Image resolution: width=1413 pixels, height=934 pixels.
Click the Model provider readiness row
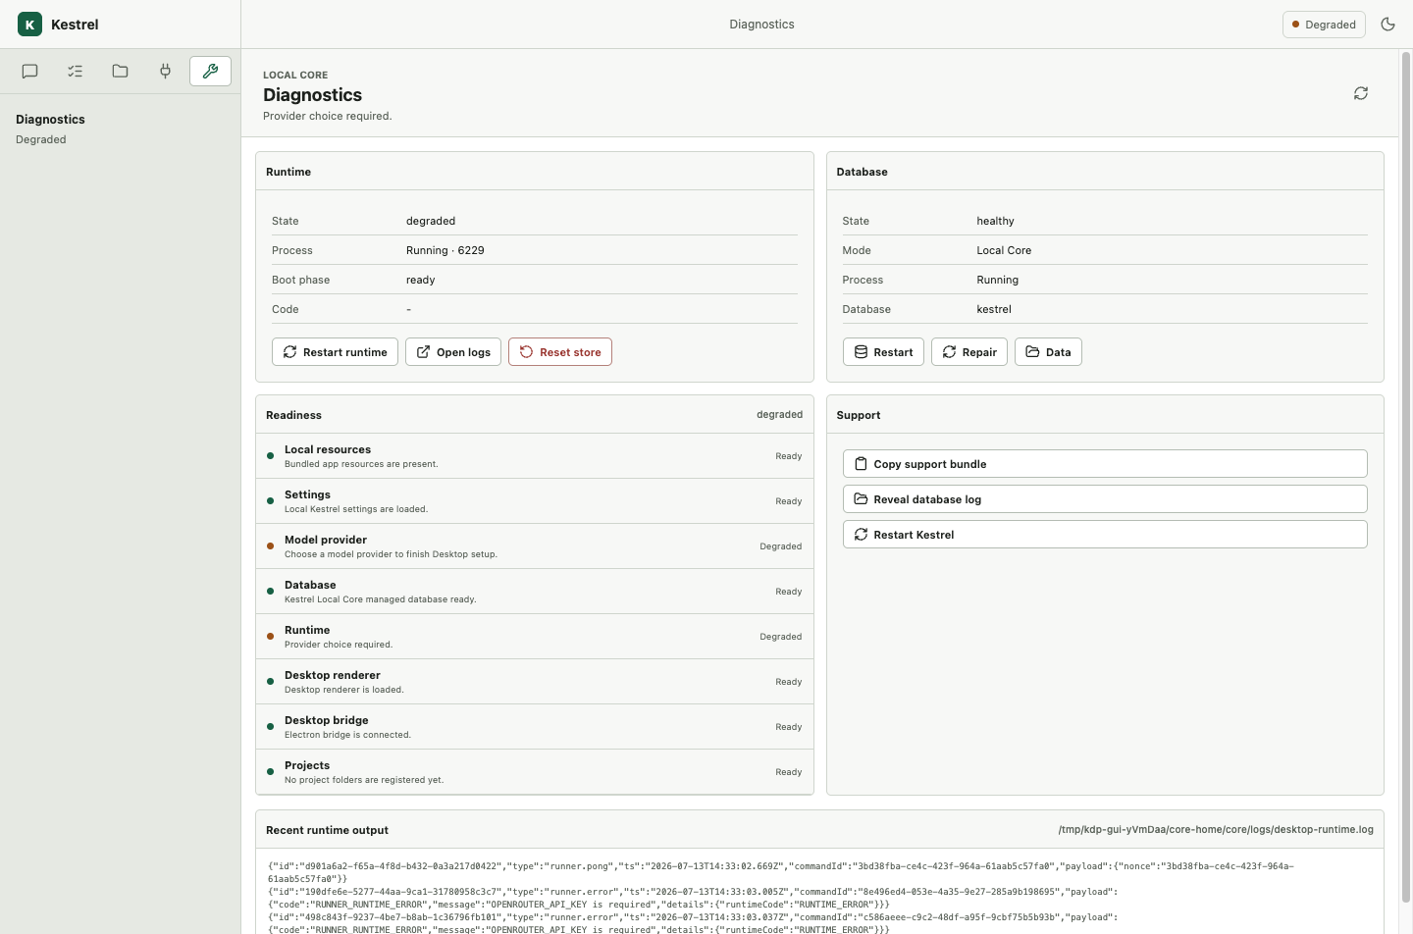pyautogui.click(x=535, y=546)
